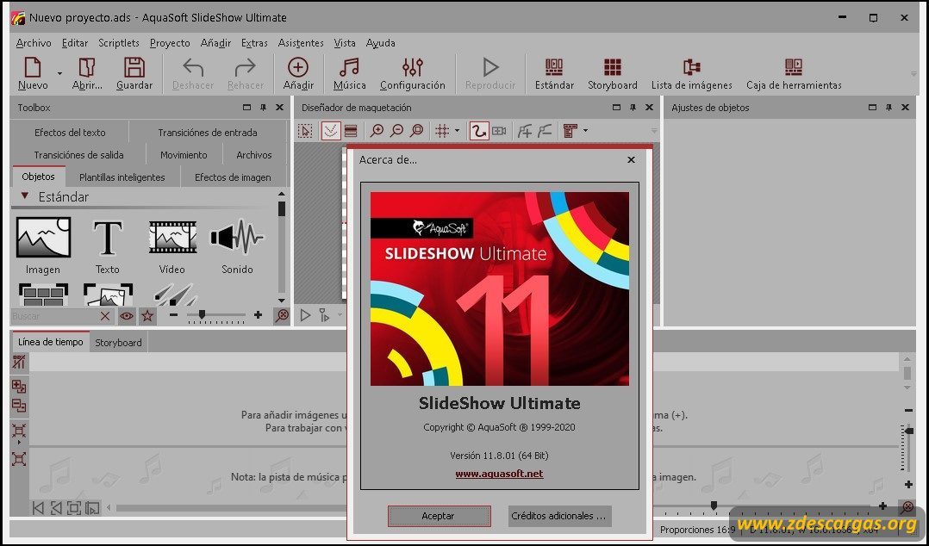
Task: Click the Nuevo project icon
Action: coord(33,67)
